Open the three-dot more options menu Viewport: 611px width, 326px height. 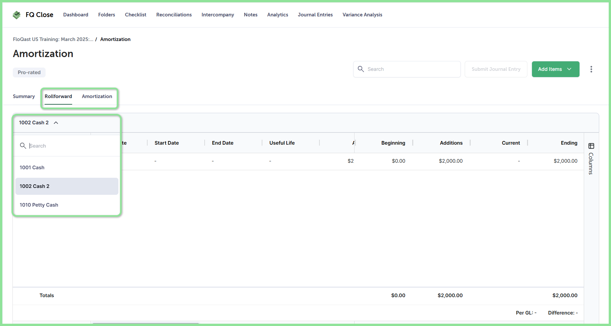coord(591,69)
